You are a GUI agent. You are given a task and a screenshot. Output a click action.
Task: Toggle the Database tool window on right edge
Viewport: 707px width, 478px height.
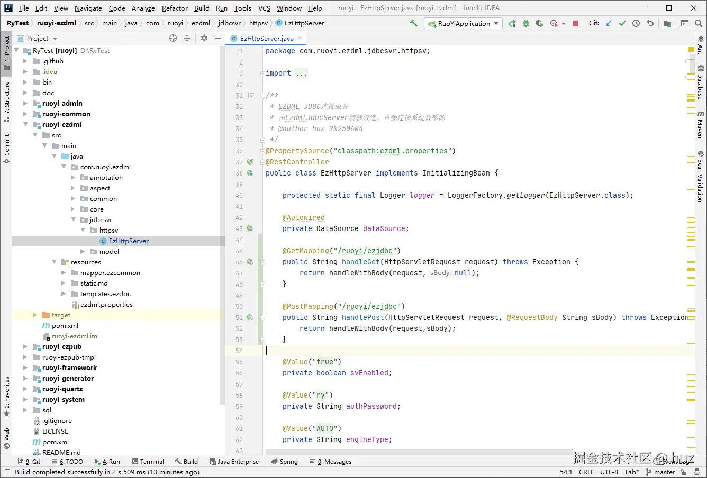[700, 84]
